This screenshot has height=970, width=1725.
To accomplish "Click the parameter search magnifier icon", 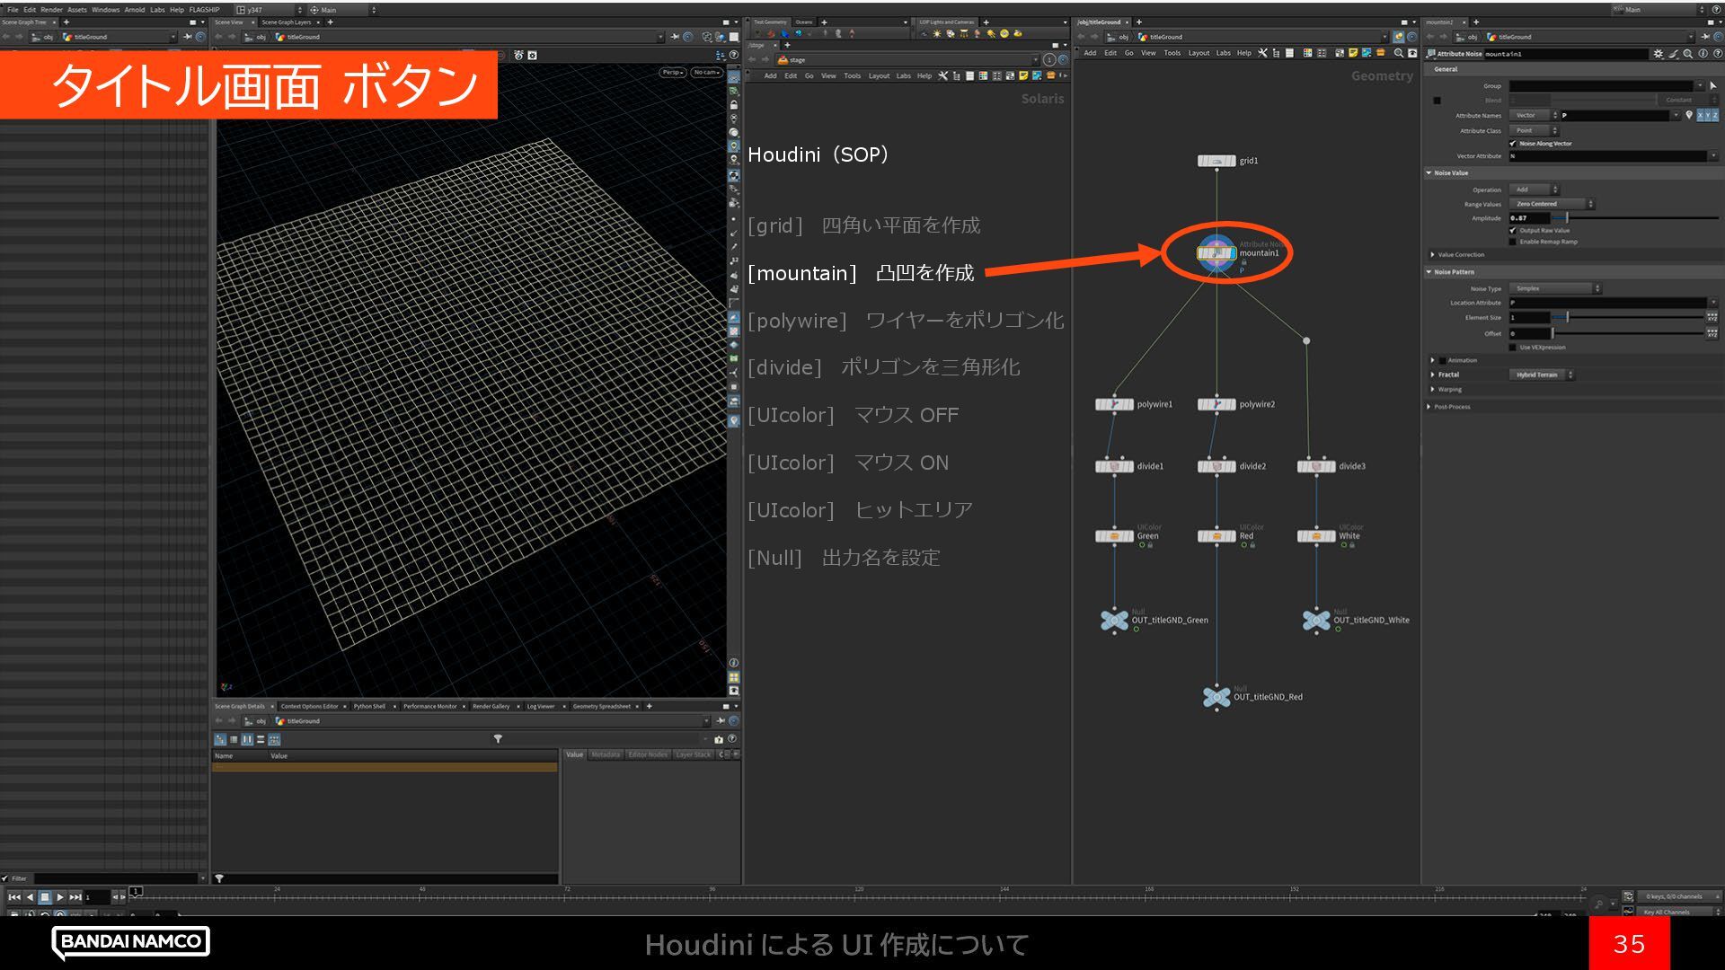I will click(x=1688, y=54).
